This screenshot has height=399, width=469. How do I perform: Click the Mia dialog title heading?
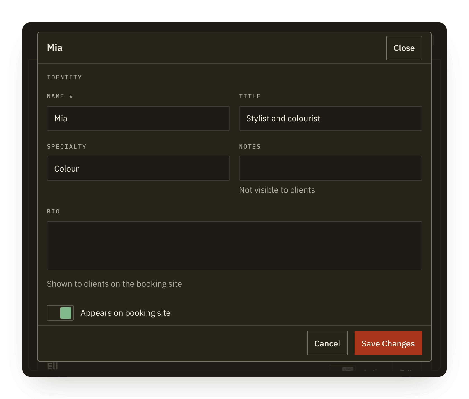point(55,48)
